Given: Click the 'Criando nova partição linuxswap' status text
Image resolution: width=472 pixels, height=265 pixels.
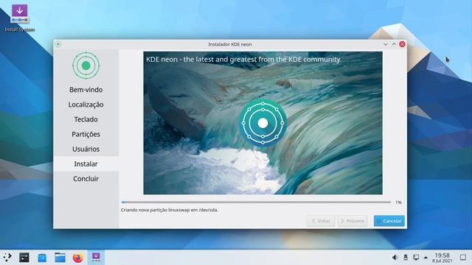Looking at the screenshot, I should 170,210.
